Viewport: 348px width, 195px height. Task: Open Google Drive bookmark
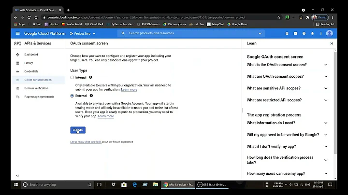pyautogui.click(x=237, y=24)
